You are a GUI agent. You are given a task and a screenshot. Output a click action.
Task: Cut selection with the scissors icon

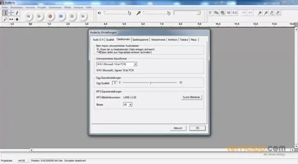(210, 13)
